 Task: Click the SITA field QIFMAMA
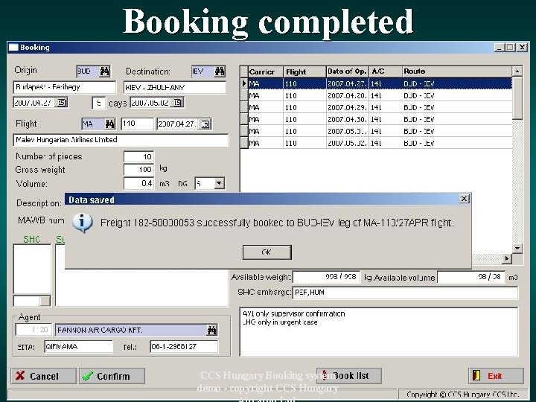coord(79,347)
